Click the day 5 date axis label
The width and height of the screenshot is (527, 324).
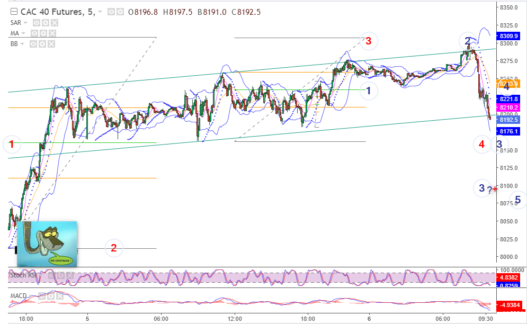tap(87, 319)
